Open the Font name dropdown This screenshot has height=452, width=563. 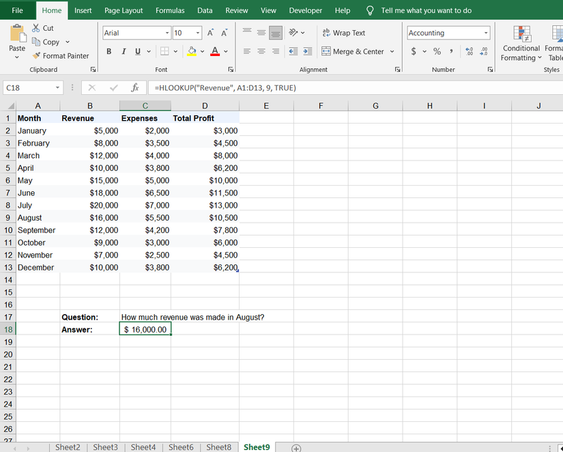pyautogui.click(x=166, y=33)
